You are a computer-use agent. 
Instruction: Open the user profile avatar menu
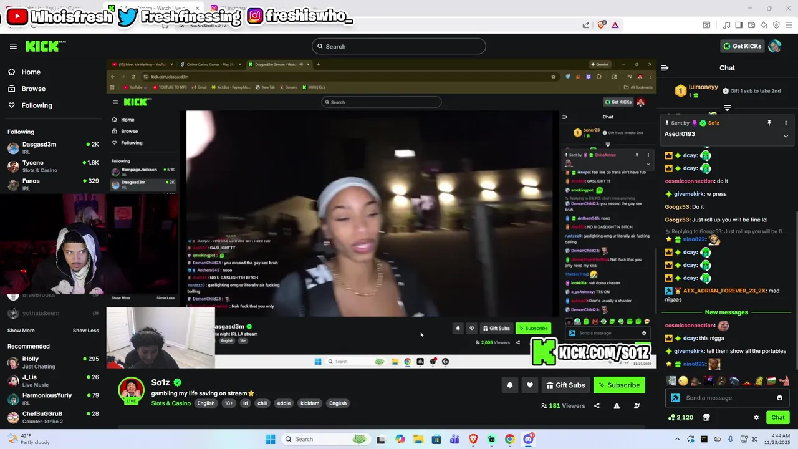pos(775,46)
